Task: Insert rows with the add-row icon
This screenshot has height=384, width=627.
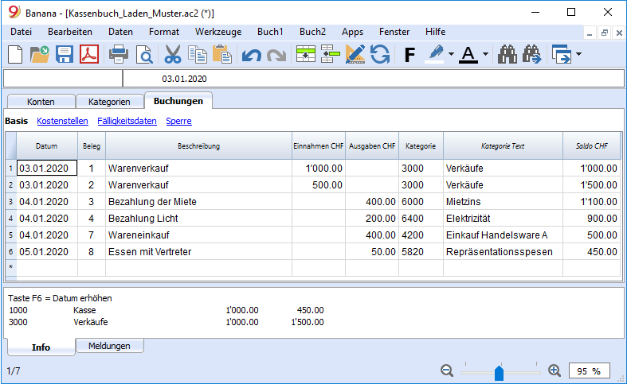Action: coord(305,54)
